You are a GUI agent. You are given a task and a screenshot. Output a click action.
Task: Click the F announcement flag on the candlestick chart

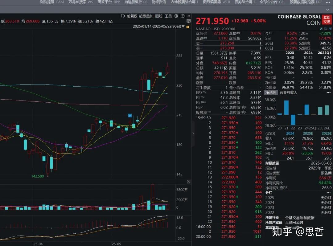[130, 115]
